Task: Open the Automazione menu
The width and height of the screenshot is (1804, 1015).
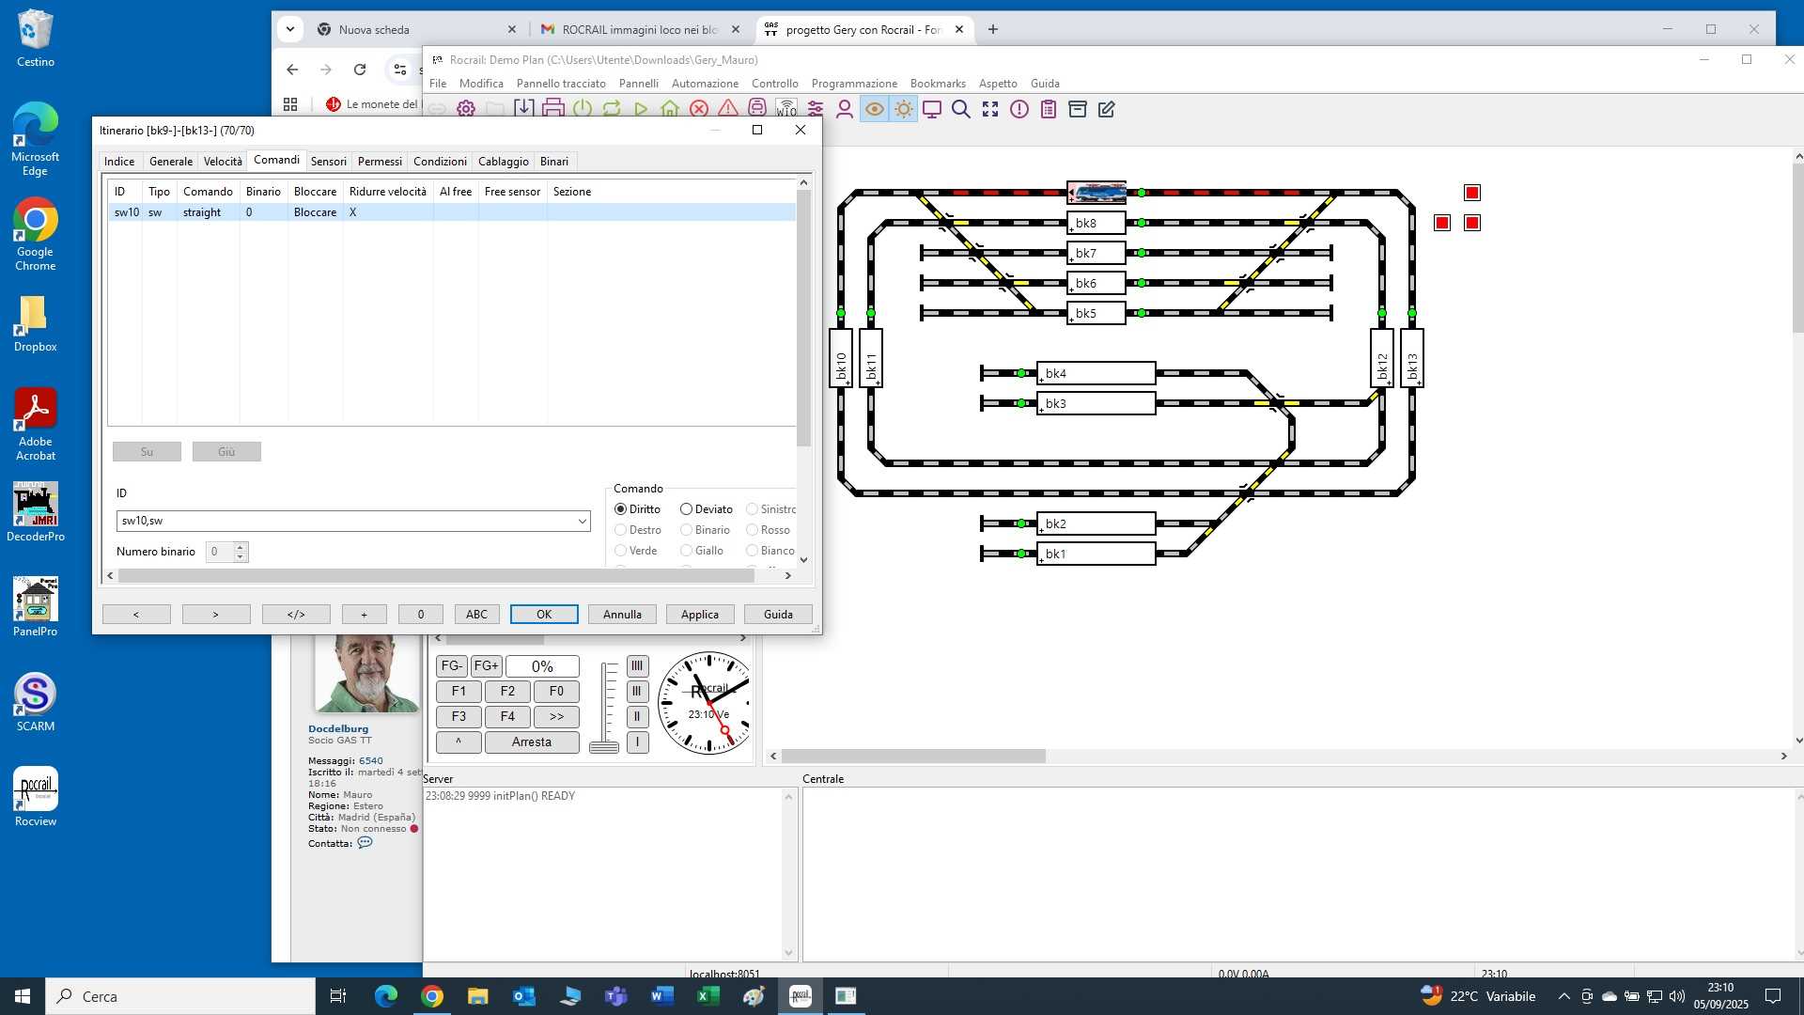Action: pyautogui.click(x=705, y=84)
